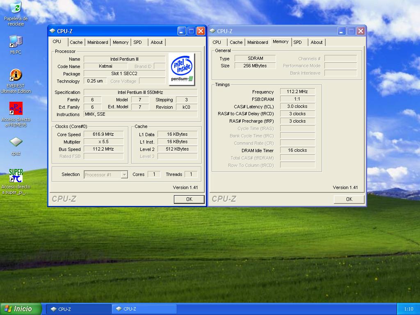Open About tab in left CPU-Z window
Image resolution: width=420 pixels, height=315 pixels.
[x=156, y=42]
